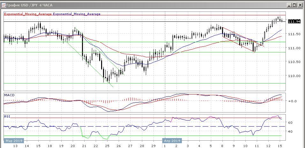This screenshot has width=305, height=148.
Task: Click date 15 at the right end of the time axis
Action: click(279, 145)
